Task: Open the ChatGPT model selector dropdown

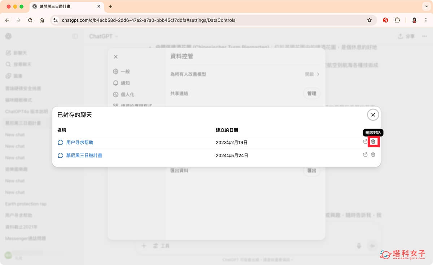Action: click(101, 36)
